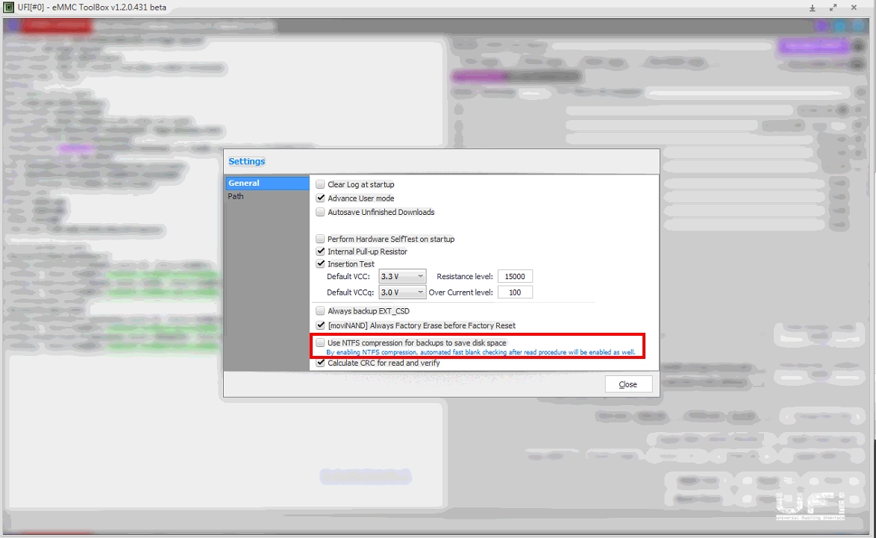Click the download arrow icon in title bar
Screen dimensions: 876x538
813,7
